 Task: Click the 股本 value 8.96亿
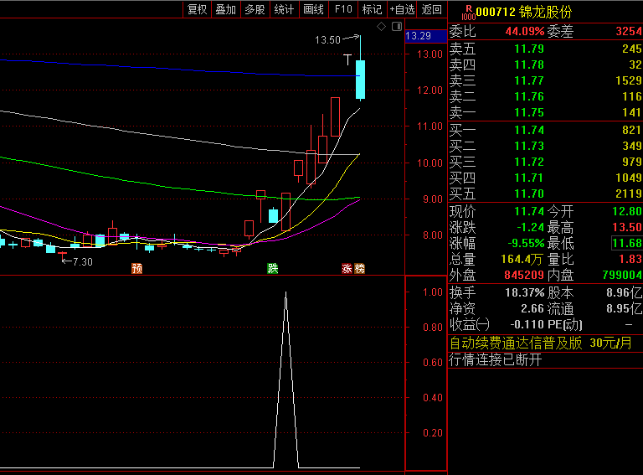[624, 293]
